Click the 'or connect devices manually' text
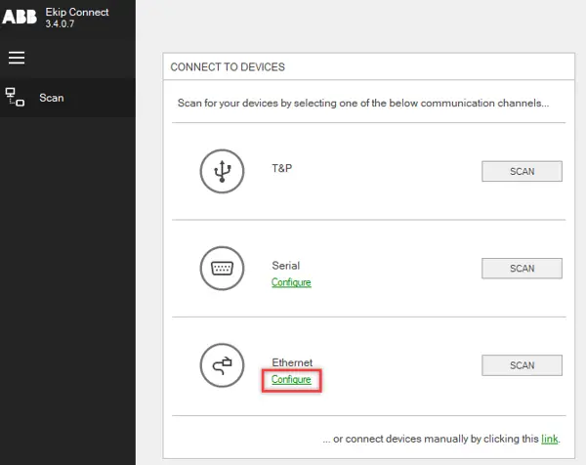Image resolution: width=586 pixels, height=465 pixels. pyautogui.click(x=430, y=439)
